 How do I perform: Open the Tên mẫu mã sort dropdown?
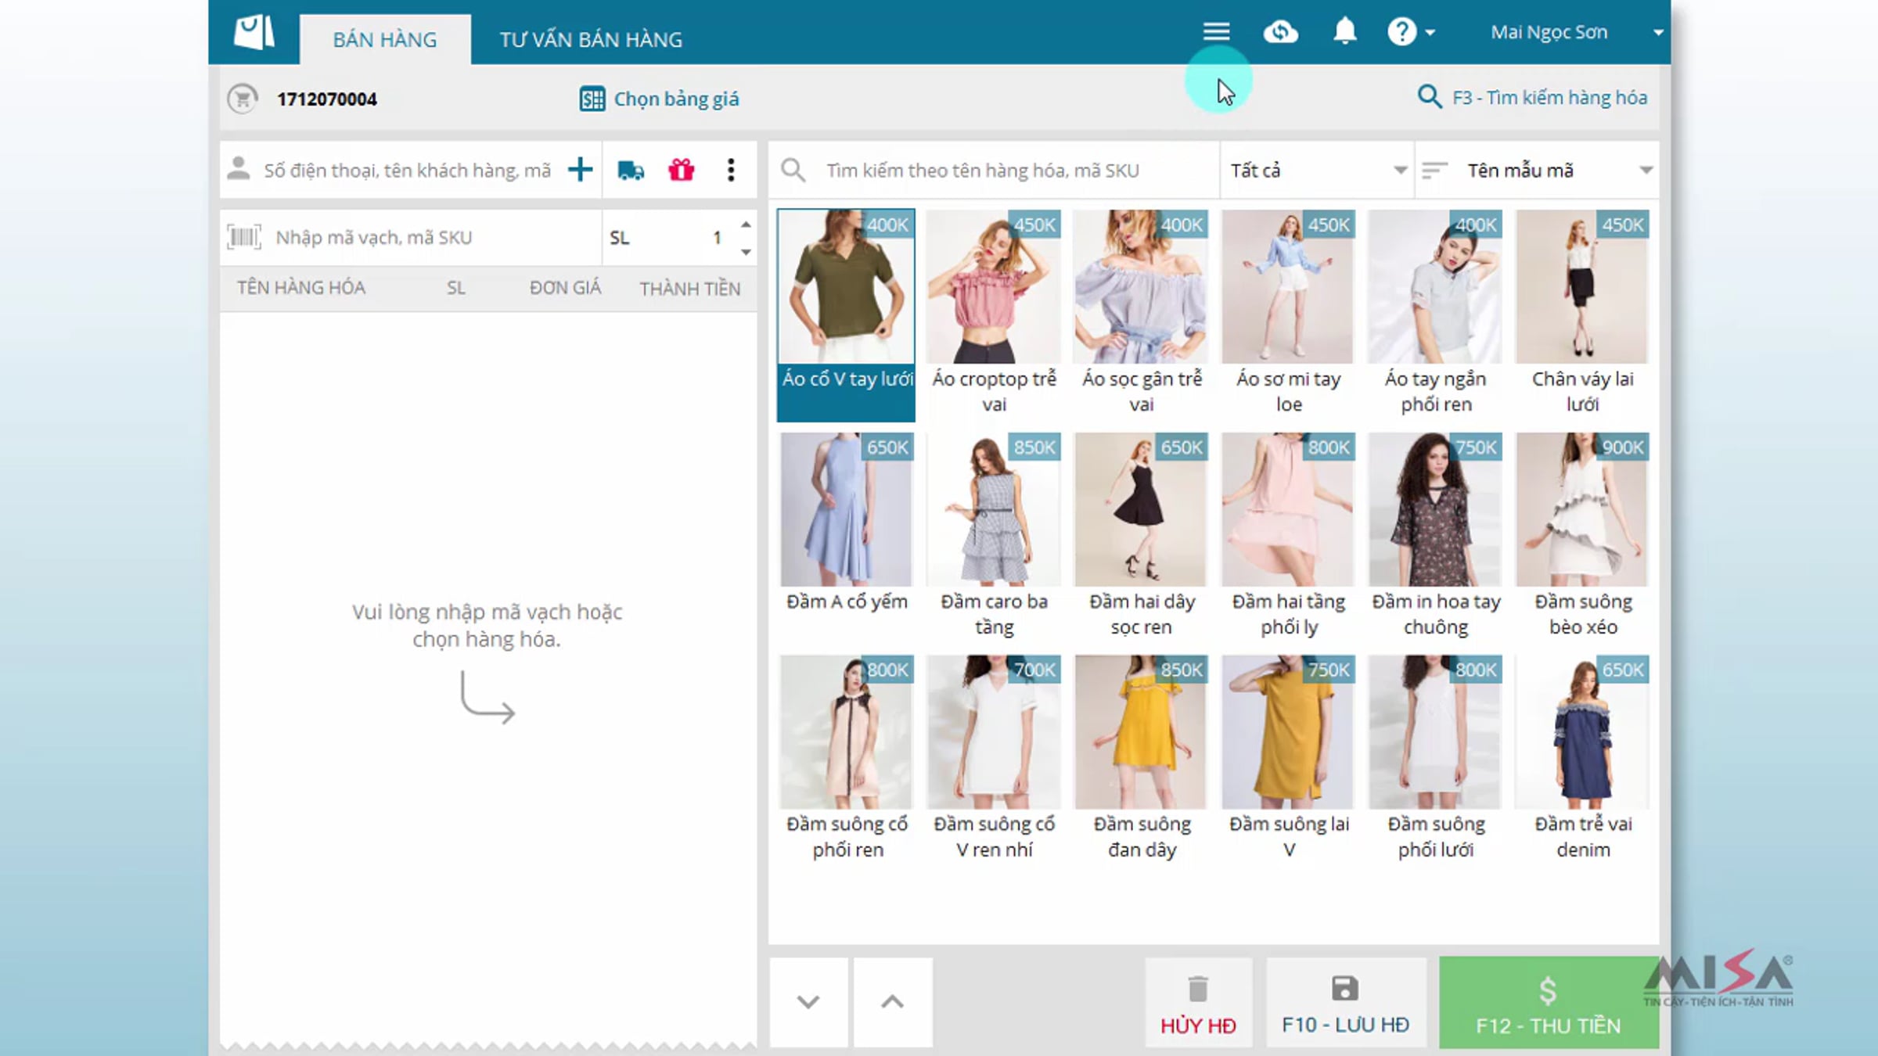1537,170
